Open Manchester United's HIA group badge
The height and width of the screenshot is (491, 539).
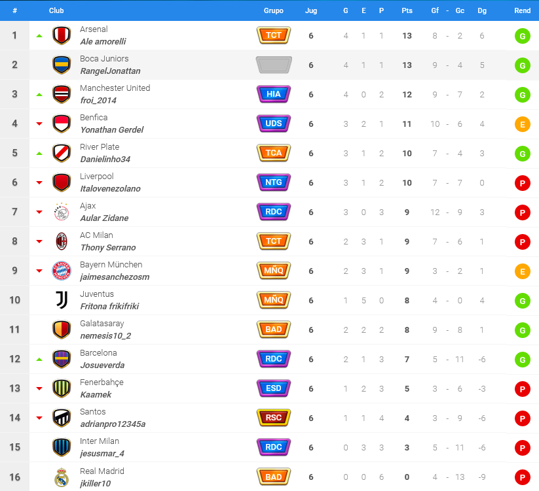tap(274, 94)
